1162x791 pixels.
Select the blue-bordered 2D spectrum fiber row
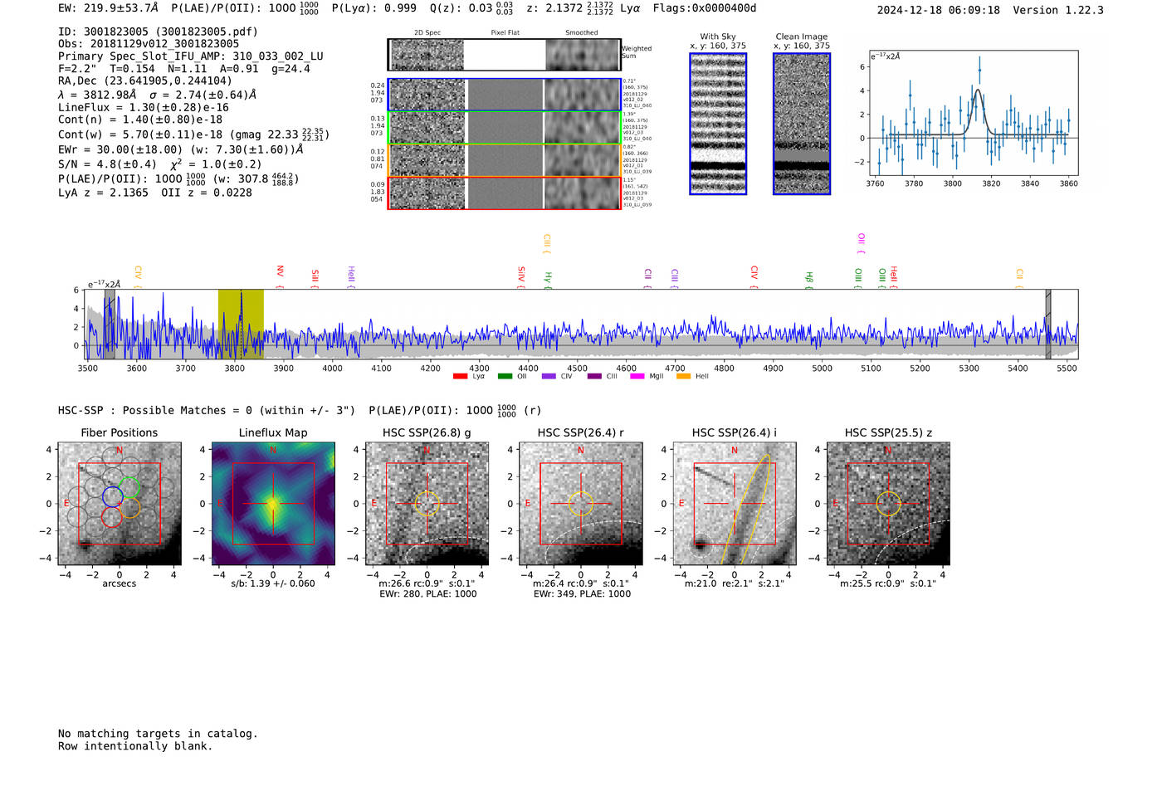click(x=504, y=95)
